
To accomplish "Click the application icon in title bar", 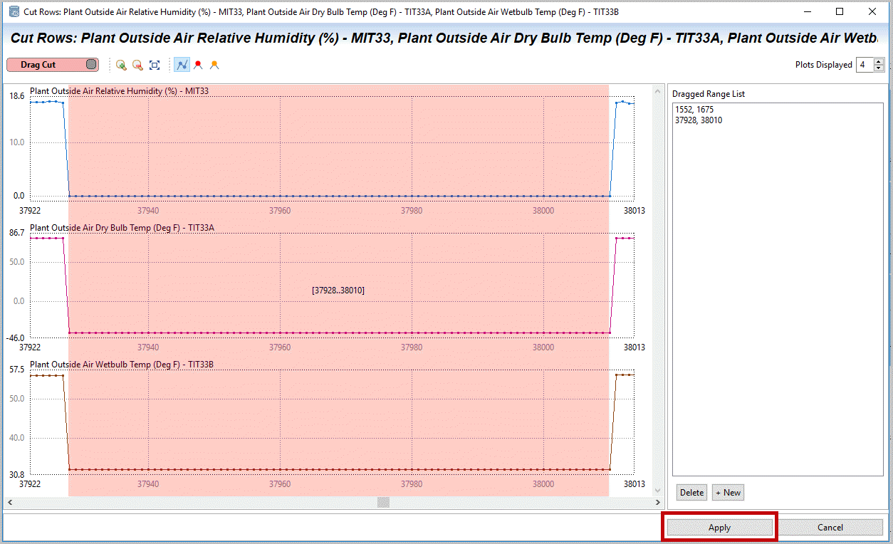I will click(14, 11).
